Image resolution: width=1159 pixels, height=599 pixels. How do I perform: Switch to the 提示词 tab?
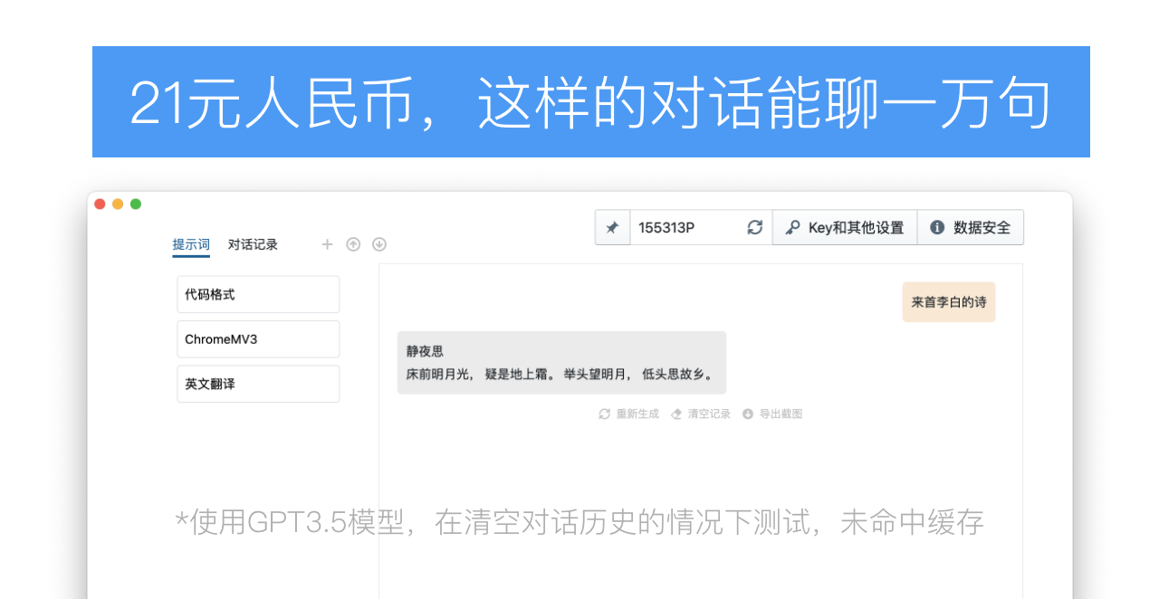191,244
